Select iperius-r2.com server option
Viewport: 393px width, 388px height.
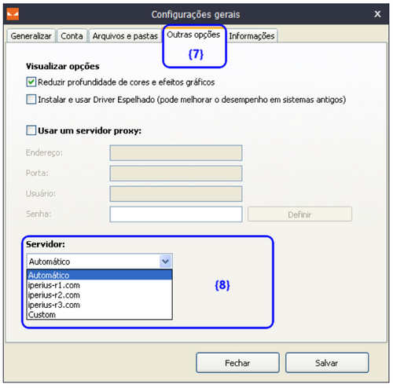click(x=100, y=295)
